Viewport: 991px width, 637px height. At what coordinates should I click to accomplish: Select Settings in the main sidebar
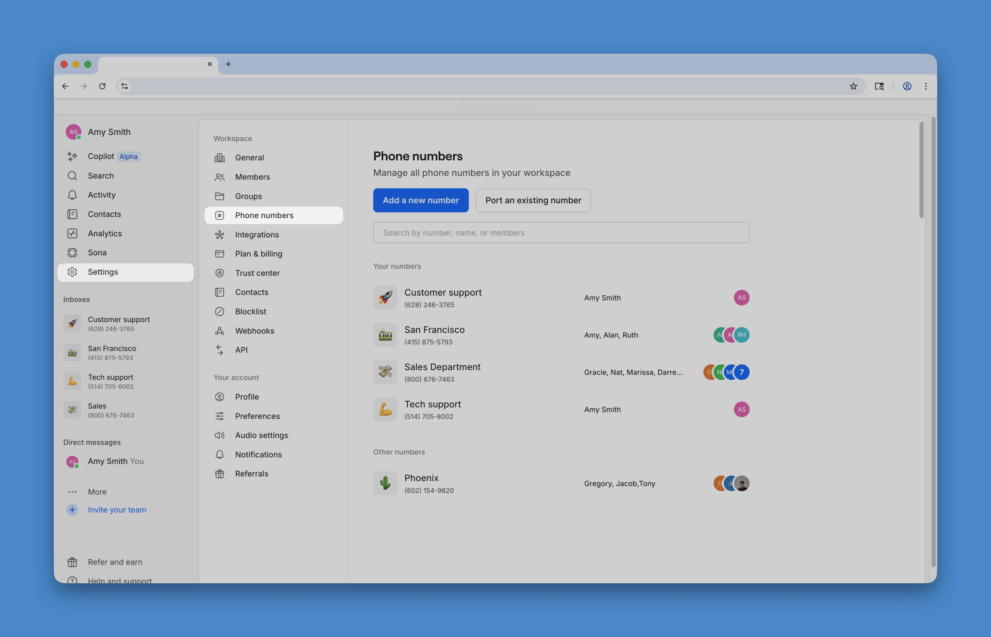pos(126,272)
